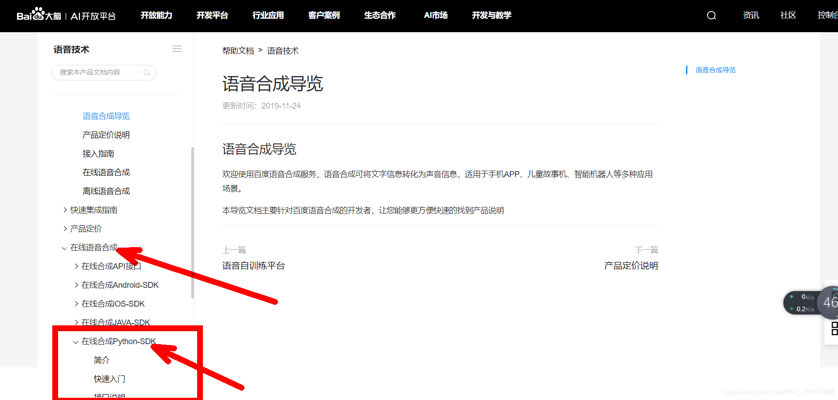Click the sidebar vertical scrollbar
Screen dimensions: 838x400
coord(193,223)
